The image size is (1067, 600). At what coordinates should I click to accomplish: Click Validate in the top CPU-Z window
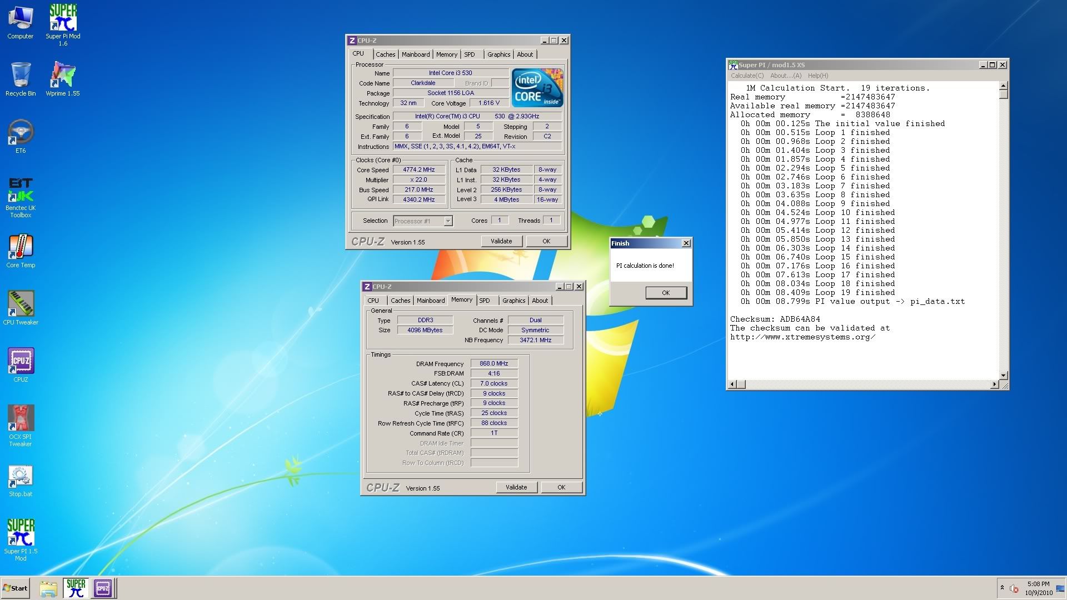tap(501, 241)
